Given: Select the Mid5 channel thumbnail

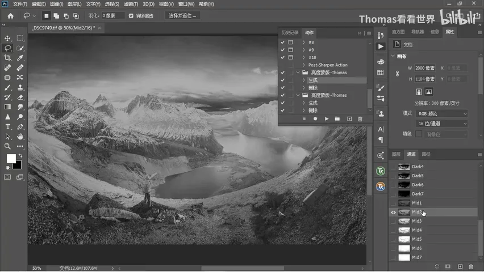Looking at the screenshot, I should 404,239.
